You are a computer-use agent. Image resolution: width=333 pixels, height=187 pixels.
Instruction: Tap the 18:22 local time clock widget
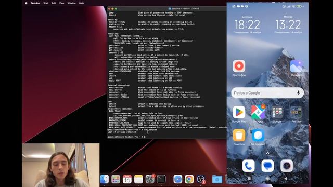tap(247, 24)
